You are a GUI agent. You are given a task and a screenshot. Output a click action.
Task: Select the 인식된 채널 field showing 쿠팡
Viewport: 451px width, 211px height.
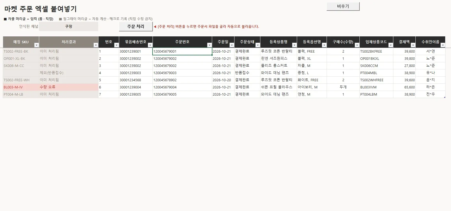[x=69, y=26]
